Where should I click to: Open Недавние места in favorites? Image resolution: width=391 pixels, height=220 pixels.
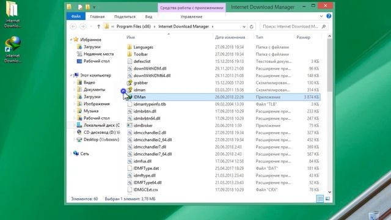click(x=98, y=54)
